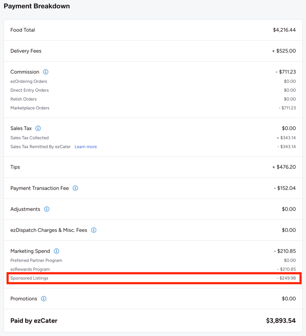Click the Sponsored Listings row label
306x336 pixels.
(29, 278)
